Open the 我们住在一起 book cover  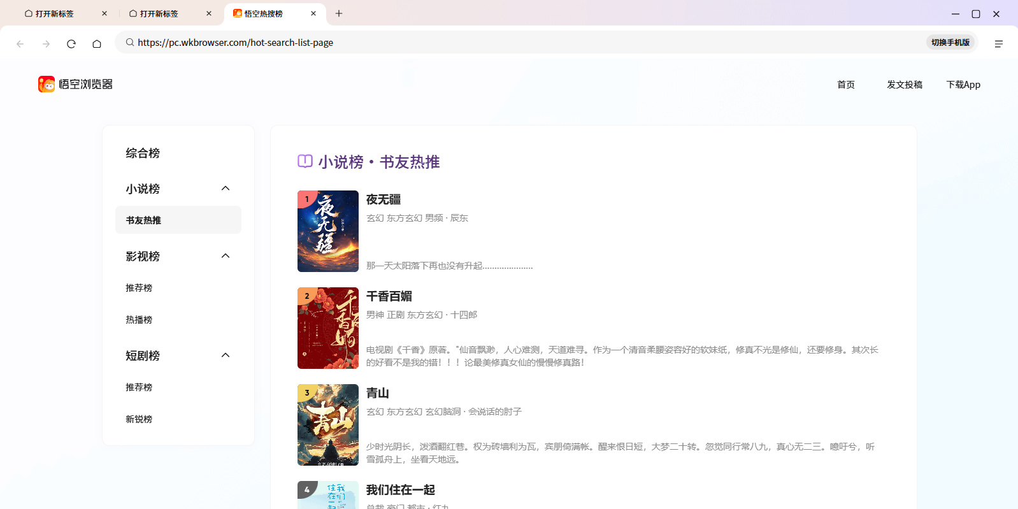click(328, 495)
